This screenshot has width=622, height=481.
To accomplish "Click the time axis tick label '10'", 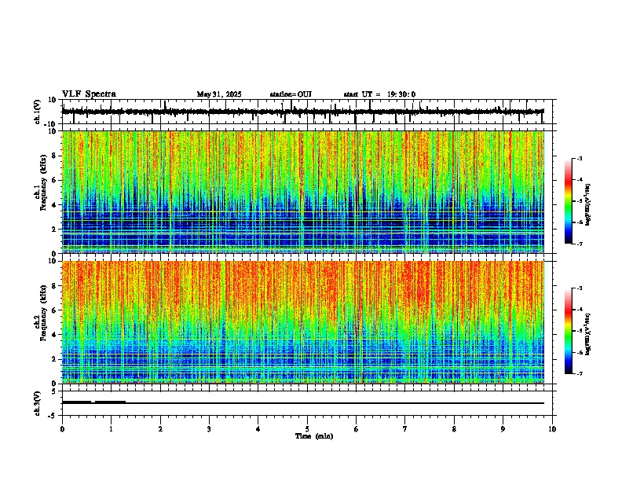I will click(552, 429).
